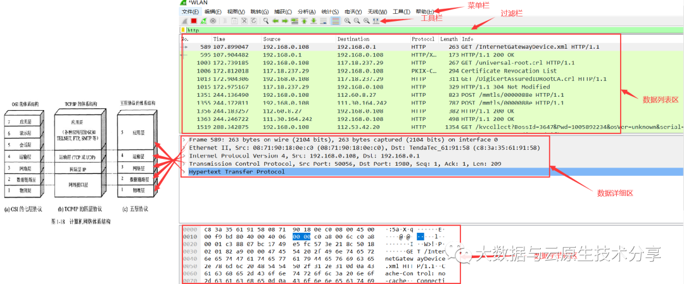Zoom out main window text

coord(357,21)
